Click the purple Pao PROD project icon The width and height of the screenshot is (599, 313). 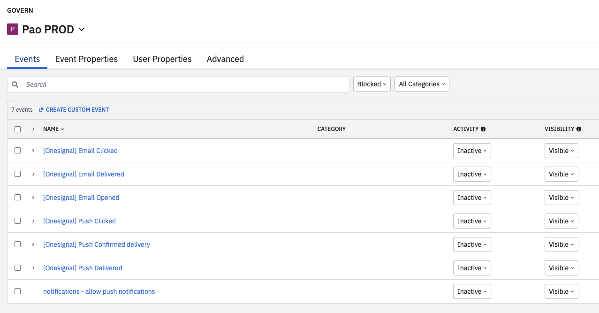[12, 30]
